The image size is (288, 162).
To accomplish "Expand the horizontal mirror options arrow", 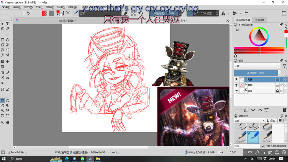I will [229, 13].
